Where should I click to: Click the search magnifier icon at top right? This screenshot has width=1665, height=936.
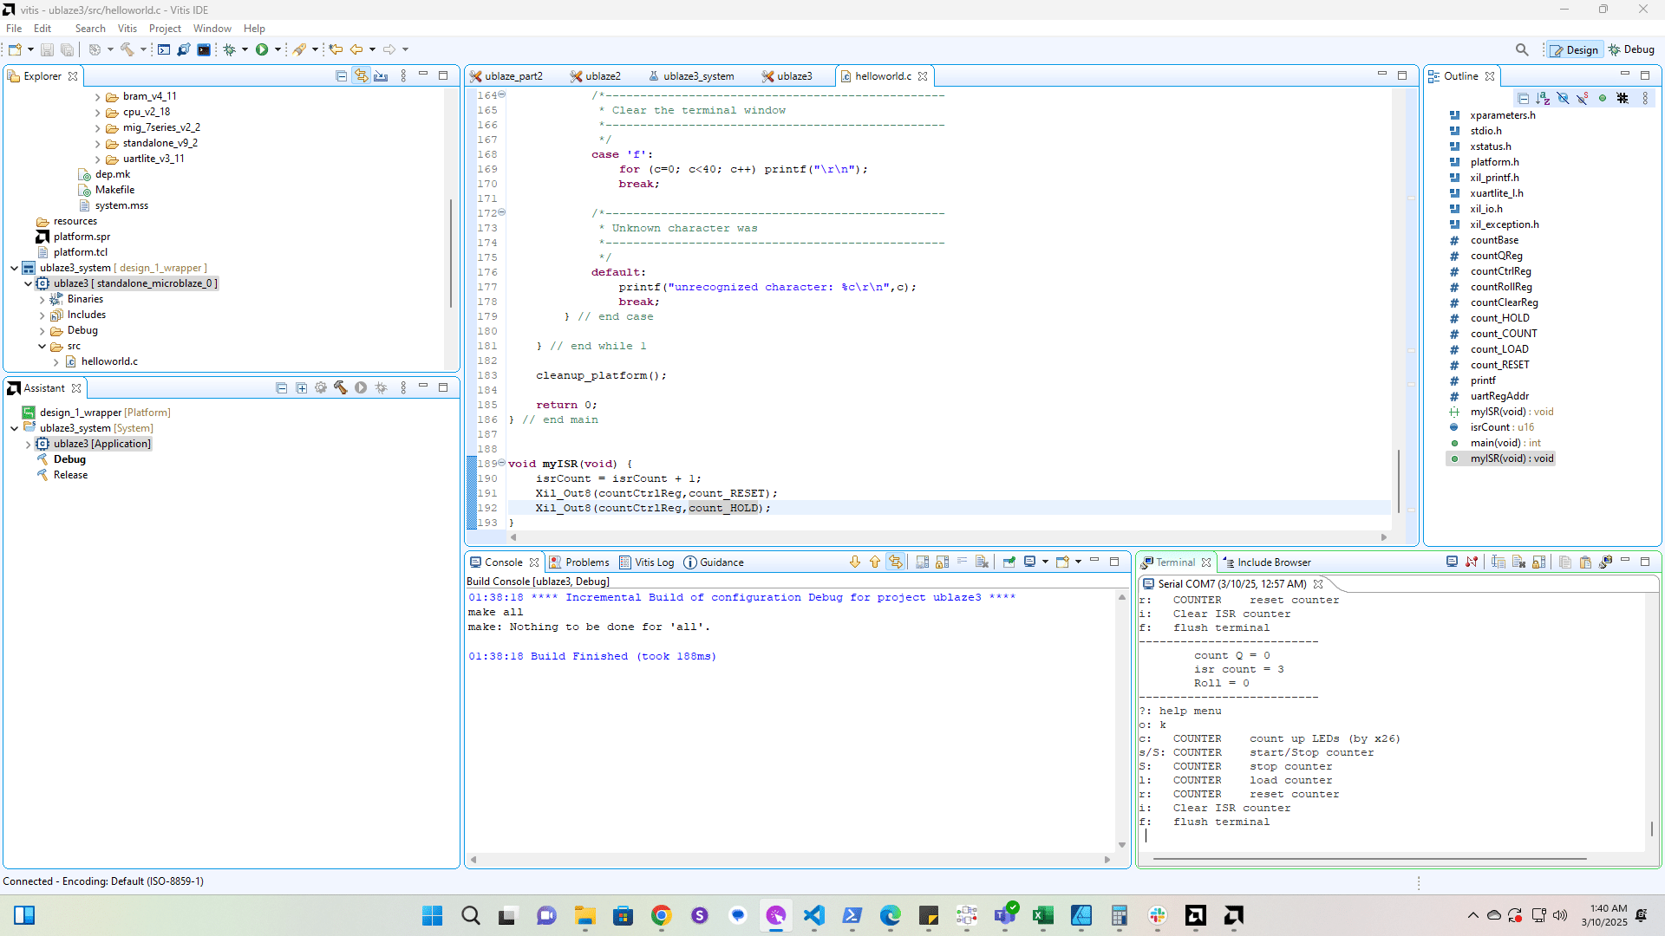[1522, 49]
